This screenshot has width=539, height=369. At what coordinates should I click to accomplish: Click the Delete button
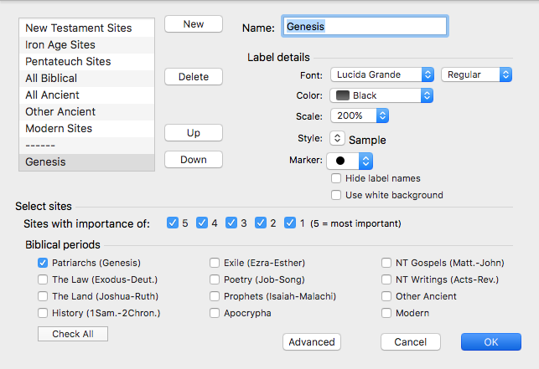[193, 77]
